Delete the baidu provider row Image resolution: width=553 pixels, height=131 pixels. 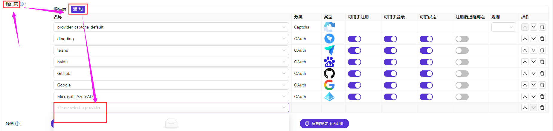542,62
